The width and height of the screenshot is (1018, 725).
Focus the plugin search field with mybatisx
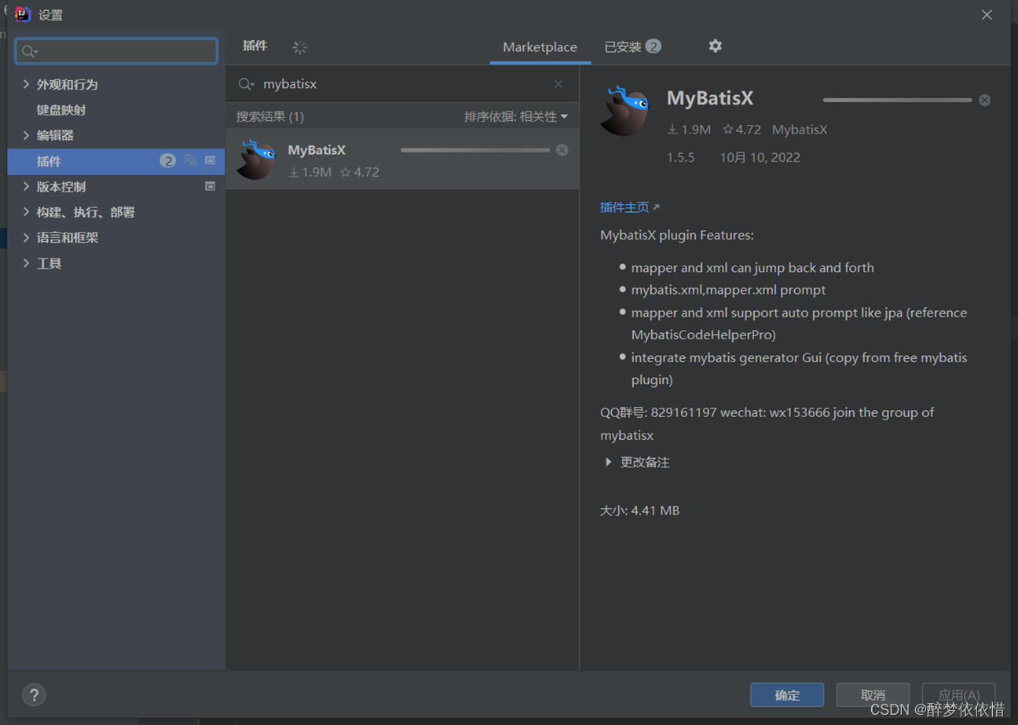[402, 84]
